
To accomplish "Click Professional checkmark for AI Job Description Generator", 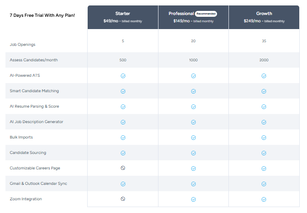I will click(x=193, y=122).
